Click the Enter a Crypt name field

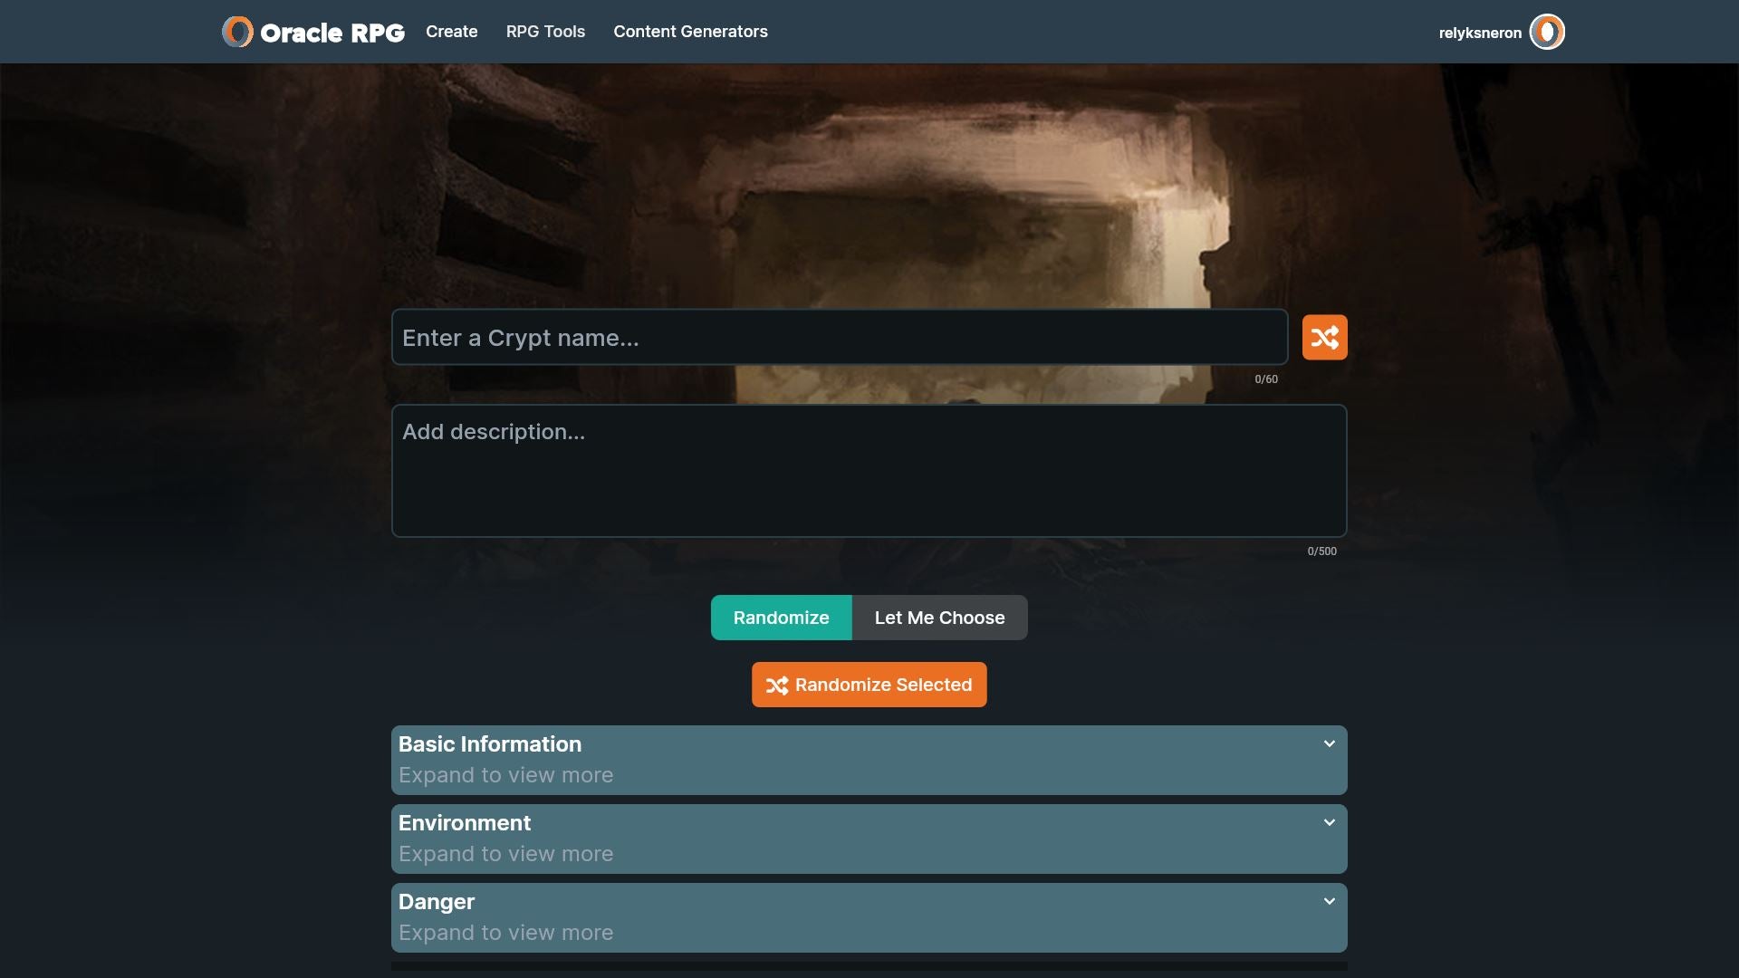pos(839,338)
